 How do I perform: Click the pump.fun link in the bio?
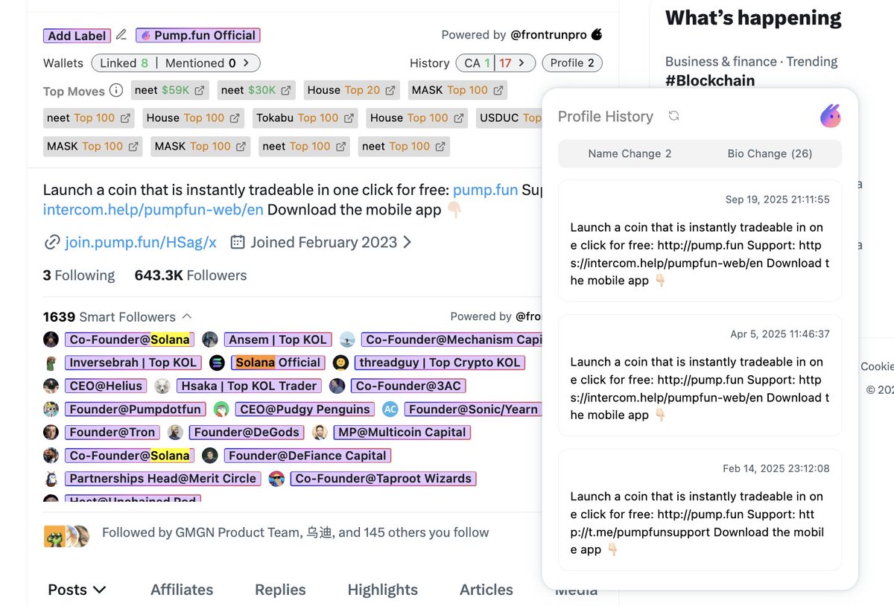[485, 190]
